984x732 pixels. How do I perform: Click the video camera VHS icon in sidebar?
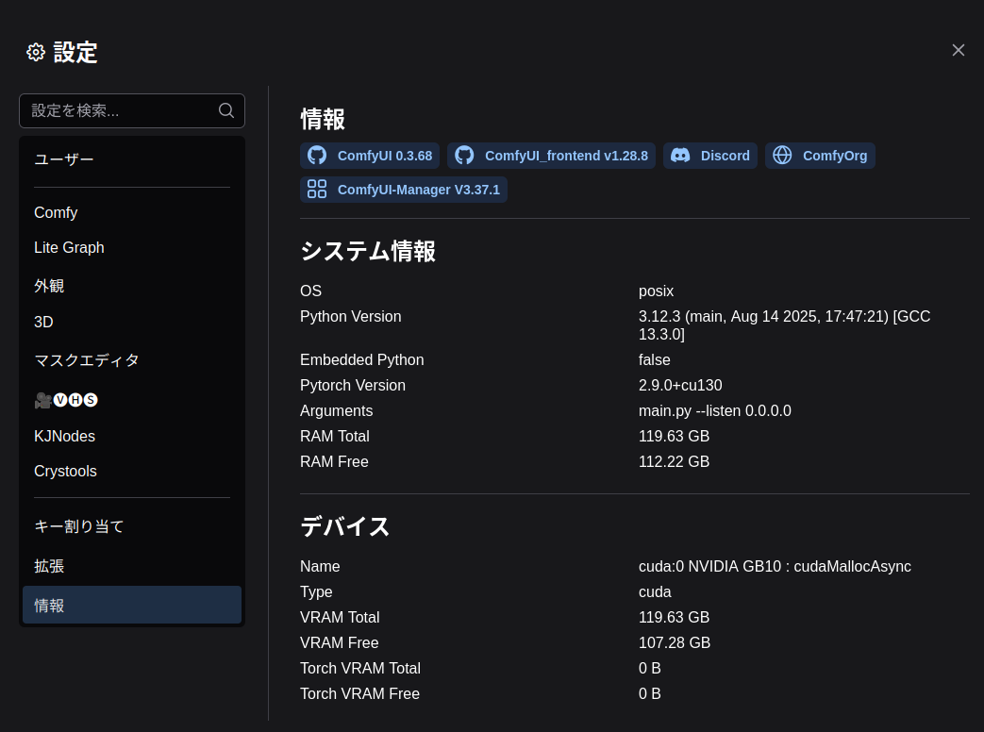(x=43, y=400)
